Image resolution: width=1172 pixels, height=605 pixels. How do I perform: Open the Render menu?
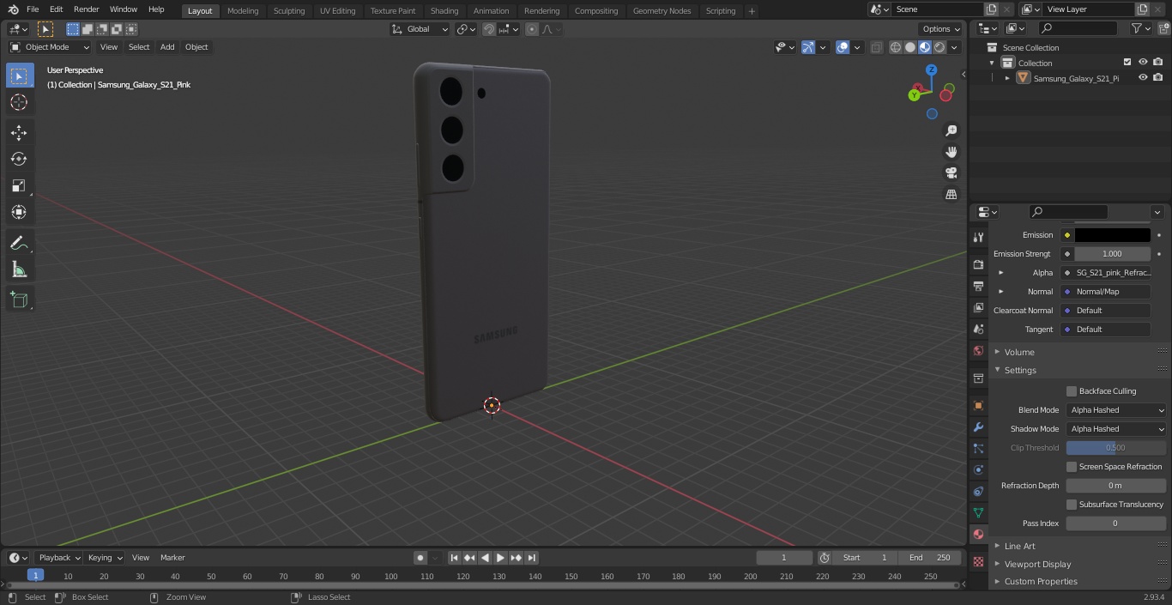click(86, 9)
